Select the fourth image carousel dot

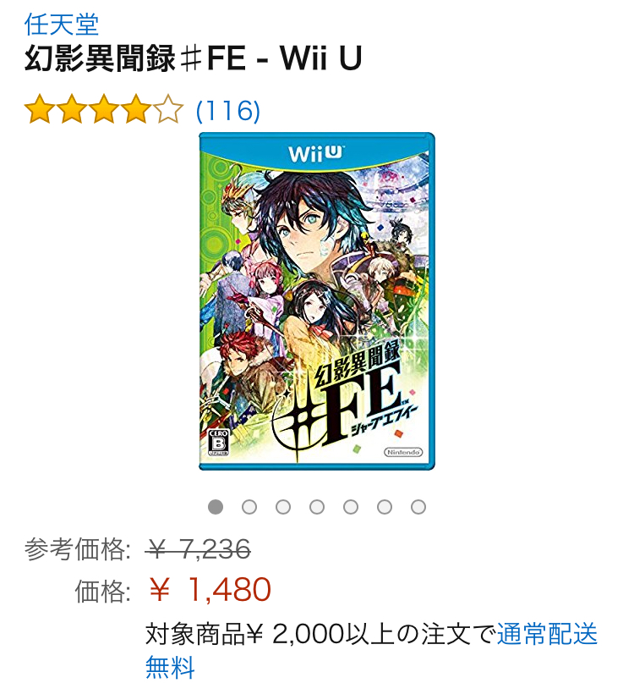(317, 507)
